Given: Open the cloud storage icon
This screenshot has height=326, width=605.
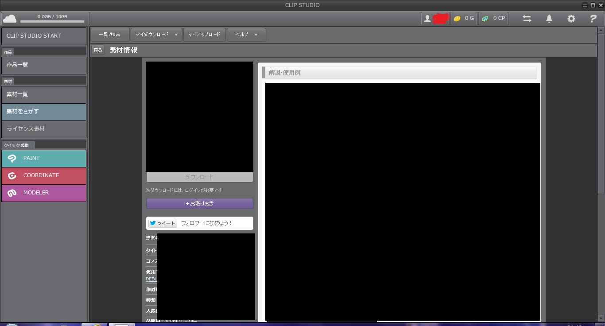Looking at the screenshot, I should click(x=10, y=19).
